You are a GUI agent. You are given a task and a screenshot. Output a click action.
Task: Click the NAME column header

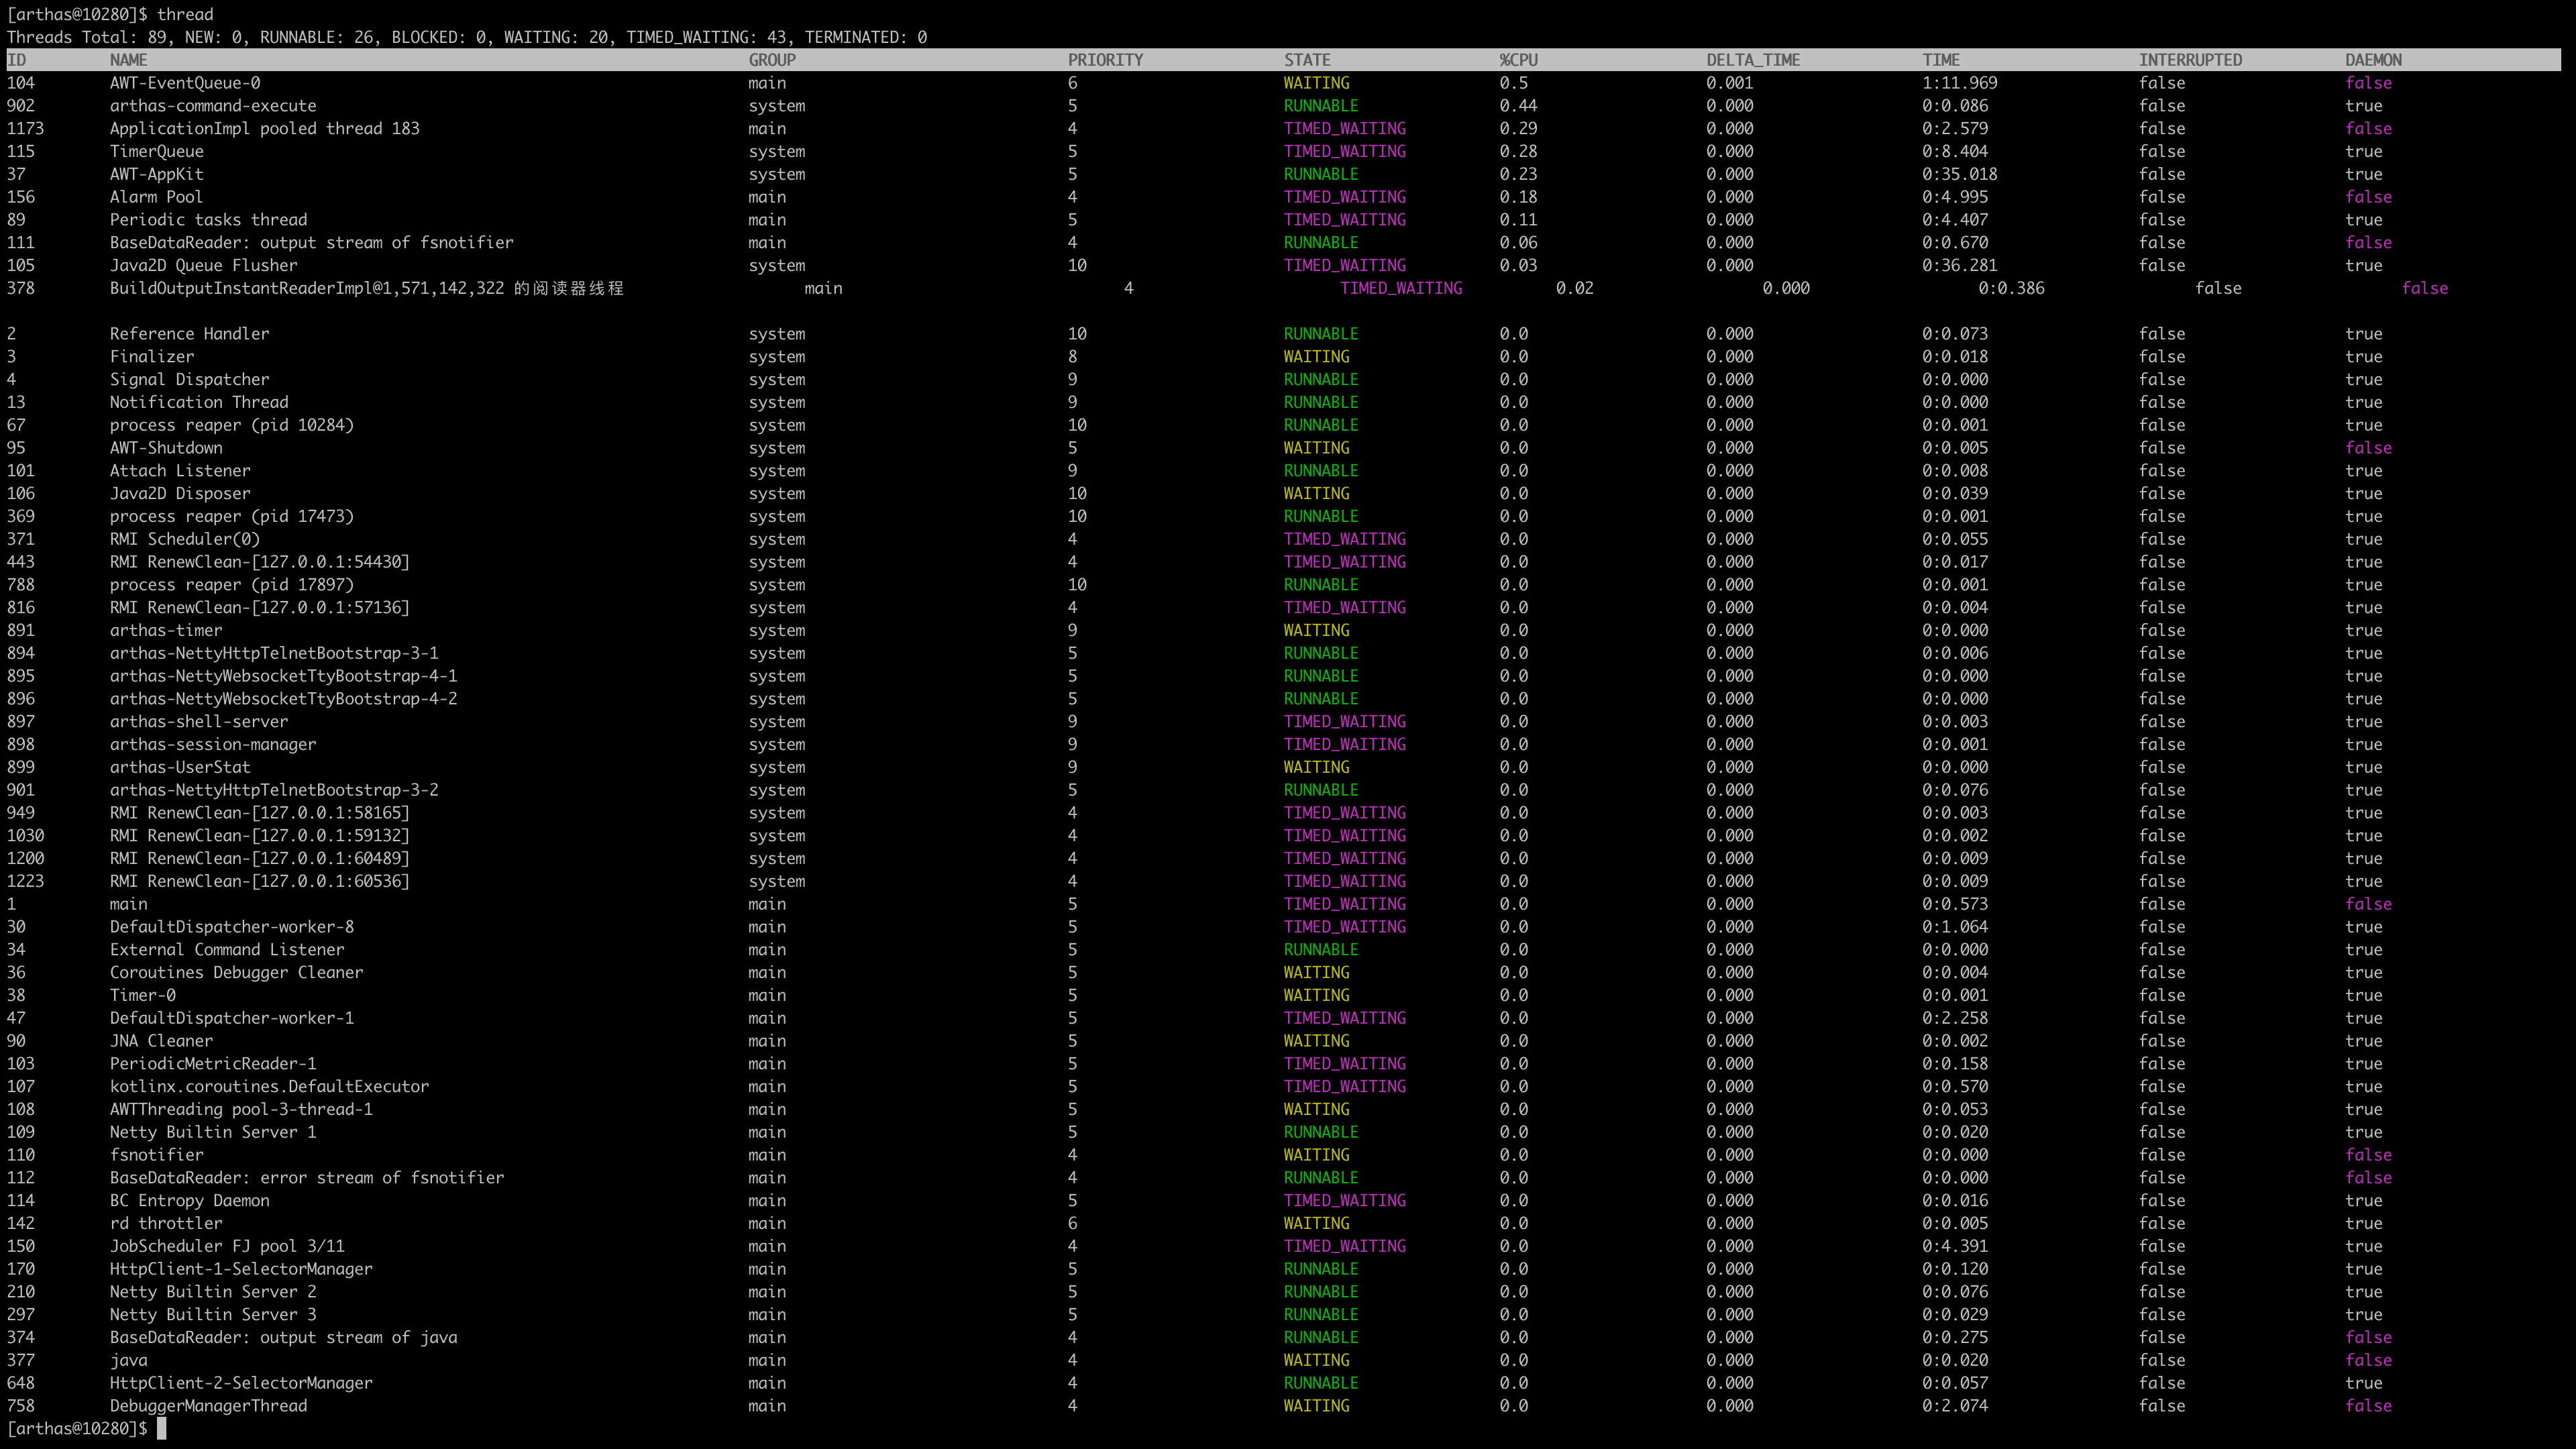pos(128,60)
